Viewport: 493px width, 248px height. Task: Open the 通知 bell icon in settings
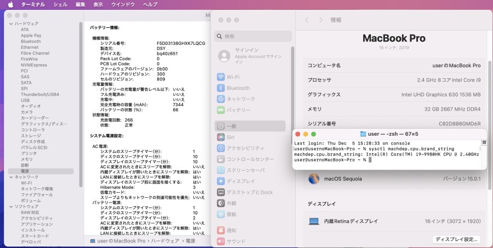(221, 230)
